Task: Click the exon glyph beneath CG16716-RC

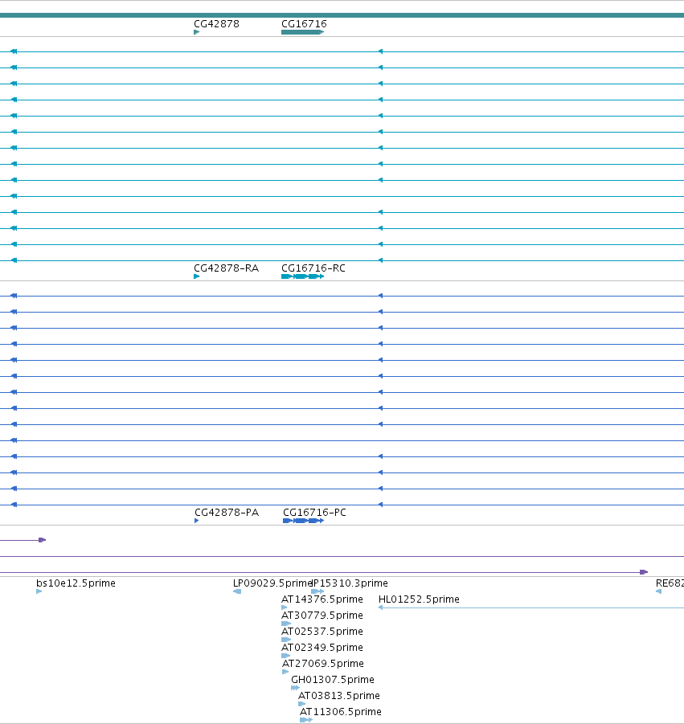Action: pos(302,276)
